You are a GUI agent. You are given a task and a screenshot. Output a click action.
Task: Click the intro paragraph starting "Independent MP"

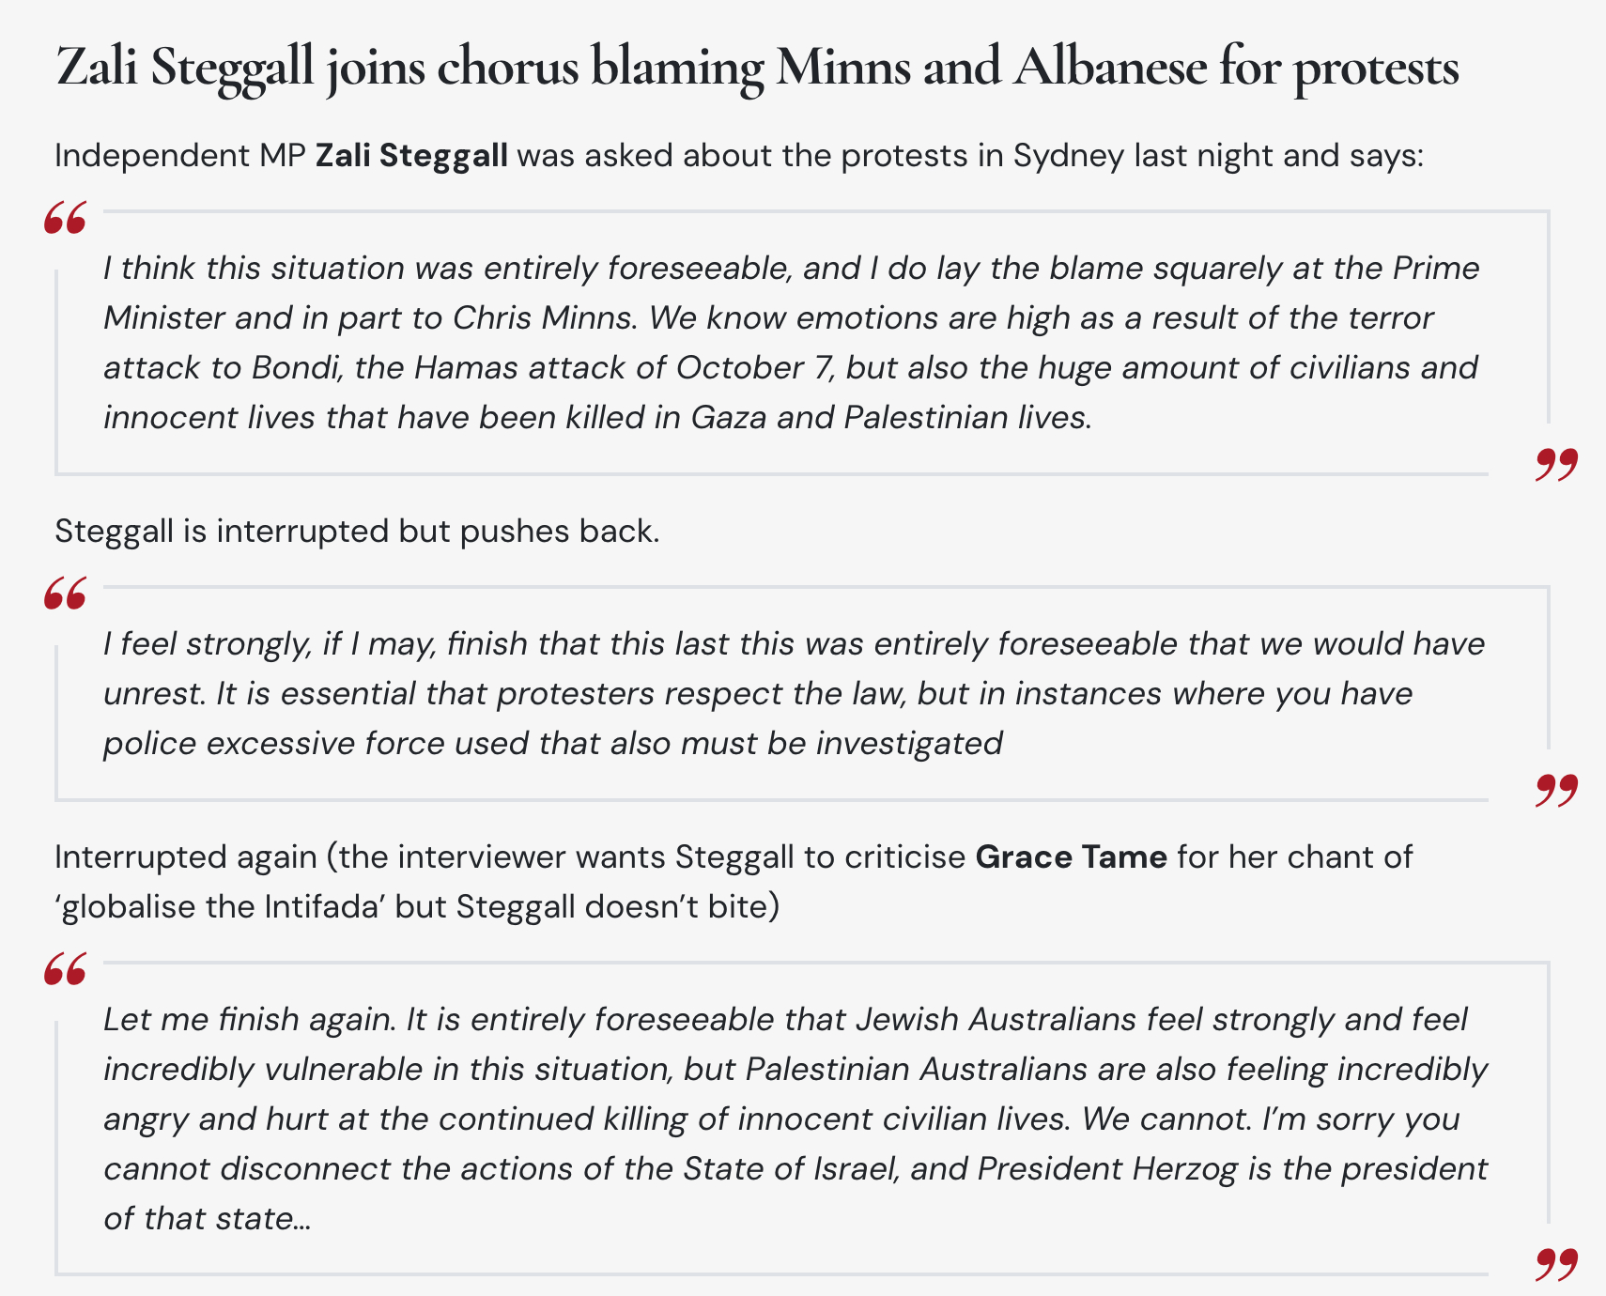[x=738, y=155]
